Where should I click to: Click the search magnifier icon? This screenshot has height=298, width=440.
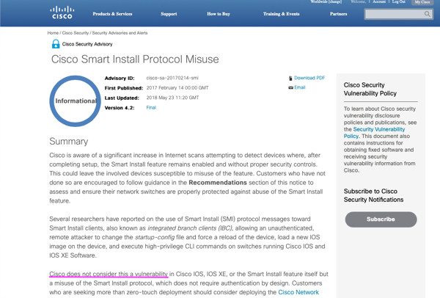point(427,14)
